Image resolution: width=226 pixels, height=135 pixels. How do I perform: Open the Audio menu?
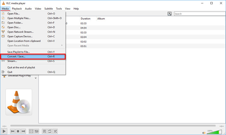click(x=28, y=9)
